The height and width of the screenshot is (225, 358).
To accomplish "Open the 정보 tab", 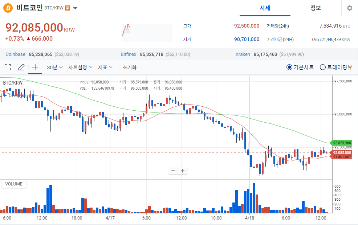I will 316,8.
